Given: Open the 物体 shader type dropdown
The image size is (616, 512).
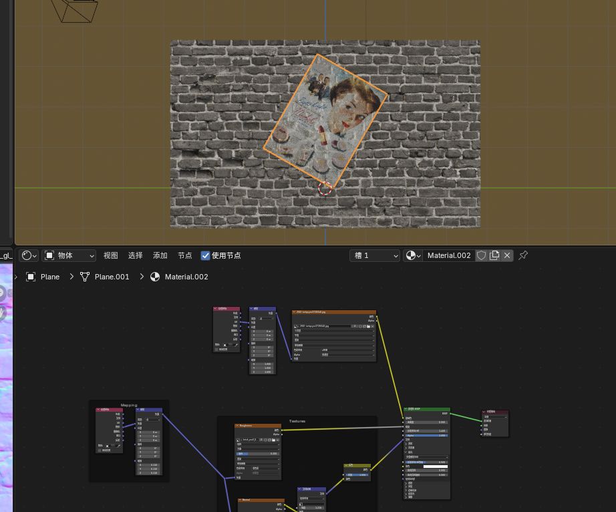Looking at the screenshot, I should (69, 256).
